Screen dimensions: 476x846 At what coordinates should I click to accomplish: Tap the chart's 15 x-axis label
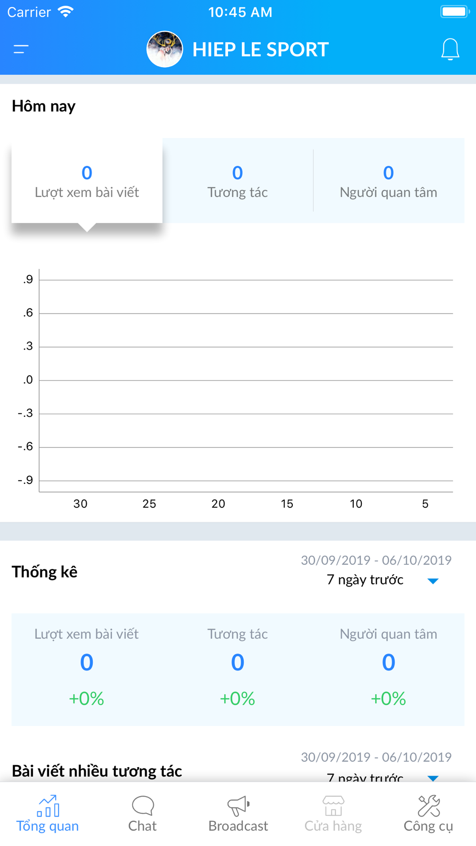287,504
